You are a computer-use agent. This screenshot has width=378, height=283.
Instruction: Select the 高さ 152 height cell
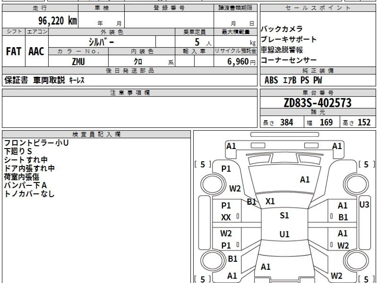pyautogui.click(x=358, y=122)
